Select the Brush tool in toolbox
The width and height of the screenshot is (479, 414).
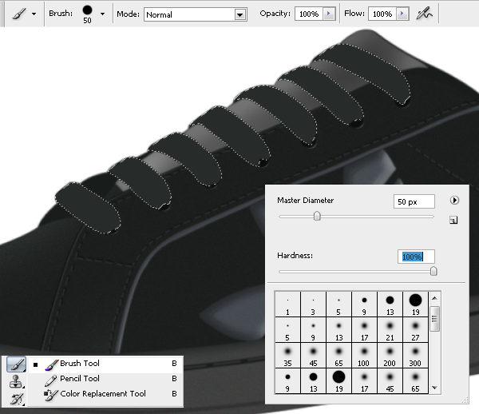coord(16,364)
